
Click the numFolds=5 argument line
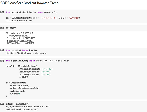[15, 94]
